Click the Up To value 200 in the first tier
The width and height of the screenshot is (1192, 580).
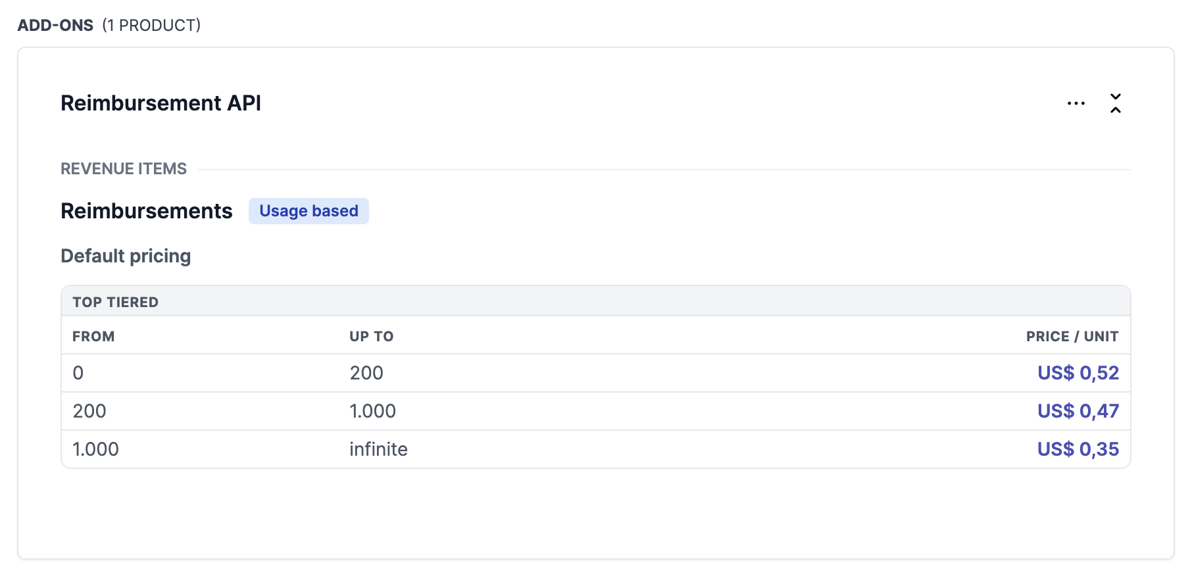[366, 373]
